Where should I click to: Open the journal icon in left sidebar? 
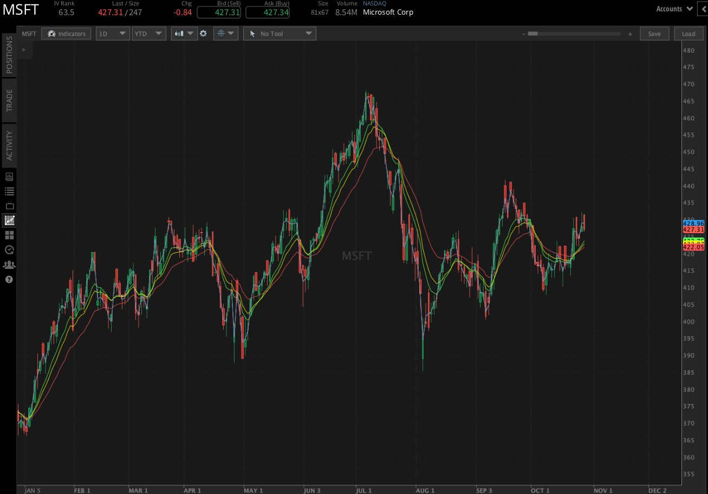point(9,176)
